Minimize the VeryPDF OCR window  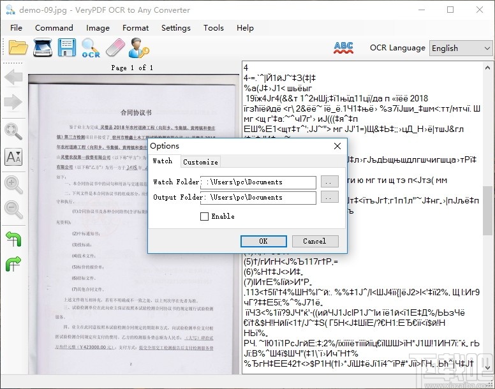point(422,10)
